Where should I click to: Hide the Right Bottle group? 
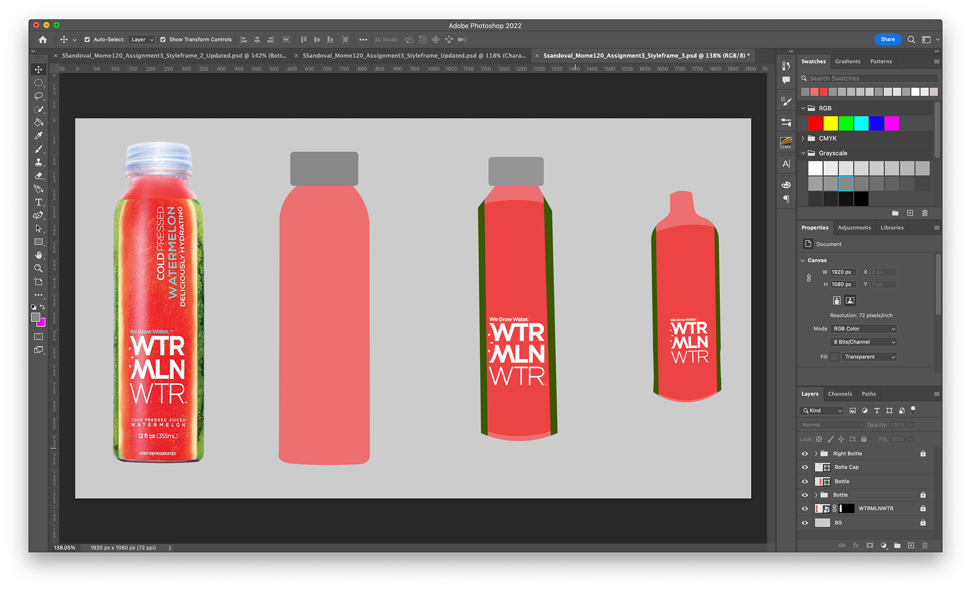coord(805,453)
